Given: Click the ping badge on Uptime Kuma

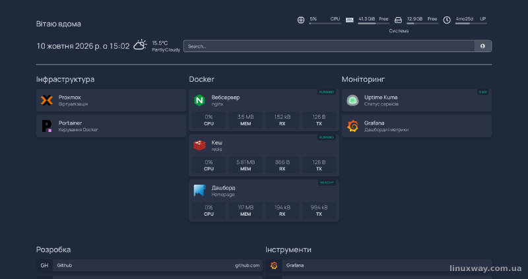Looking at the screenshot, I should click(x=483, y=92).
